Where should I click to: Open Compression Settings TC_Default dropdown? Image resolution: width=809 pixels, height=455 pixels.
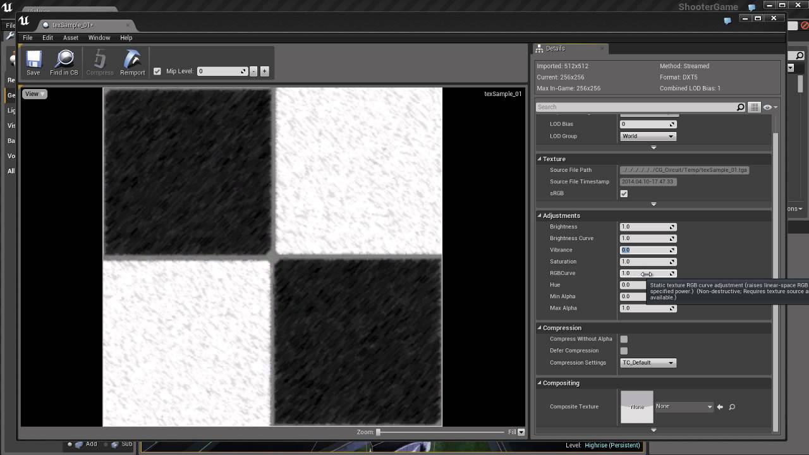(x=648, y=363)
